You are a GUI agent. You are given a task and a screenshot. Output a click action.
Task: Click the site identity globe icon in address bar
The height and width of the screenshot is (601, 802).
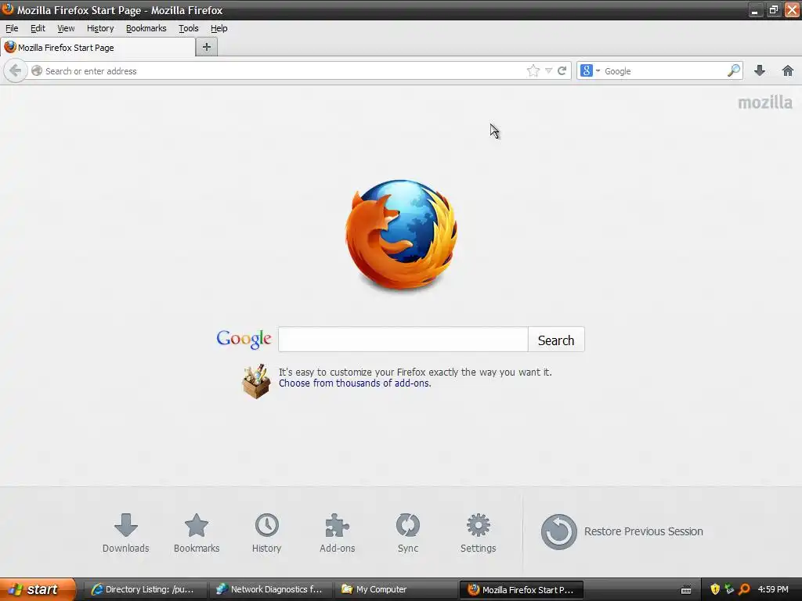pyautogui.click(x=36, y=70)
